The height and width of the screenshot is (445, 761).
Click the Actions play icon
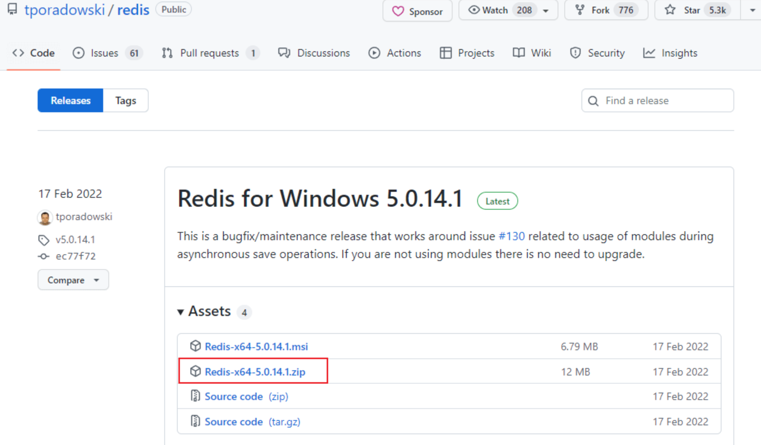374,53
